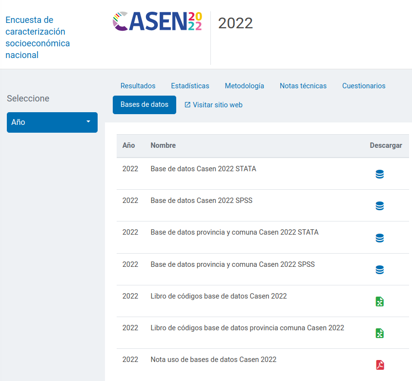
Task: Click the Año column header in table
Action: pyautogui.click(x=128, y=145)
